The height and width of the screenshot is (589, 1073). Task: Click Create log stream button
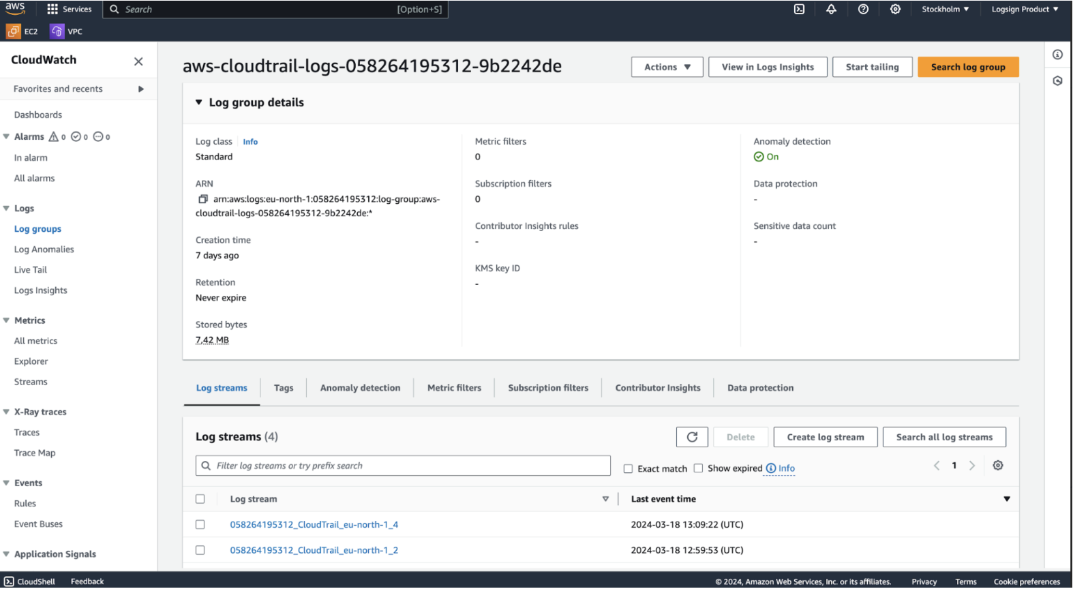826,437
